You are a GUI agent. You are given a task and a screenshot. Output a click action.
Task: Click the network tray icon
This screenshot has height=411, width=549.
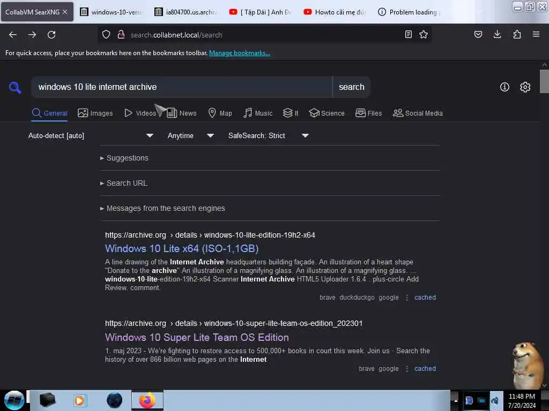482,400
